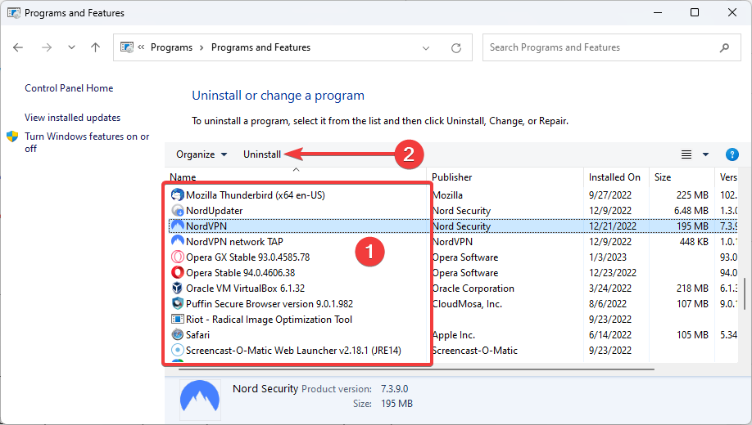The width and height of the screenshot is (752, 425).
Task: Open the view options dropdown arrow
Action: pyautogui.click(x=706, y=154)
